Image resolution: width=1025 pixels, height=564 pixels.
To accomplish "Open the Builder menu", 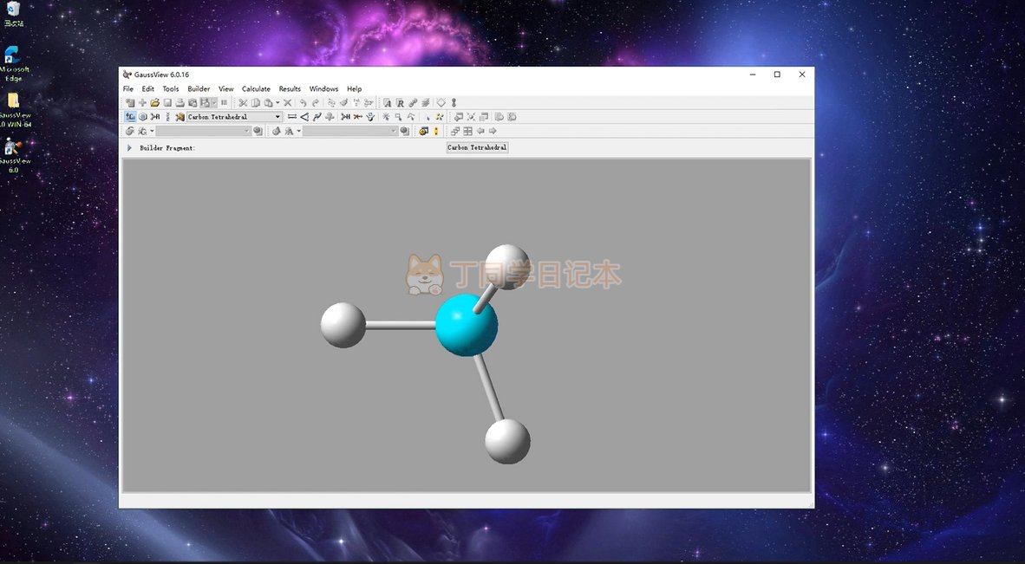I will tap(199, 89).
